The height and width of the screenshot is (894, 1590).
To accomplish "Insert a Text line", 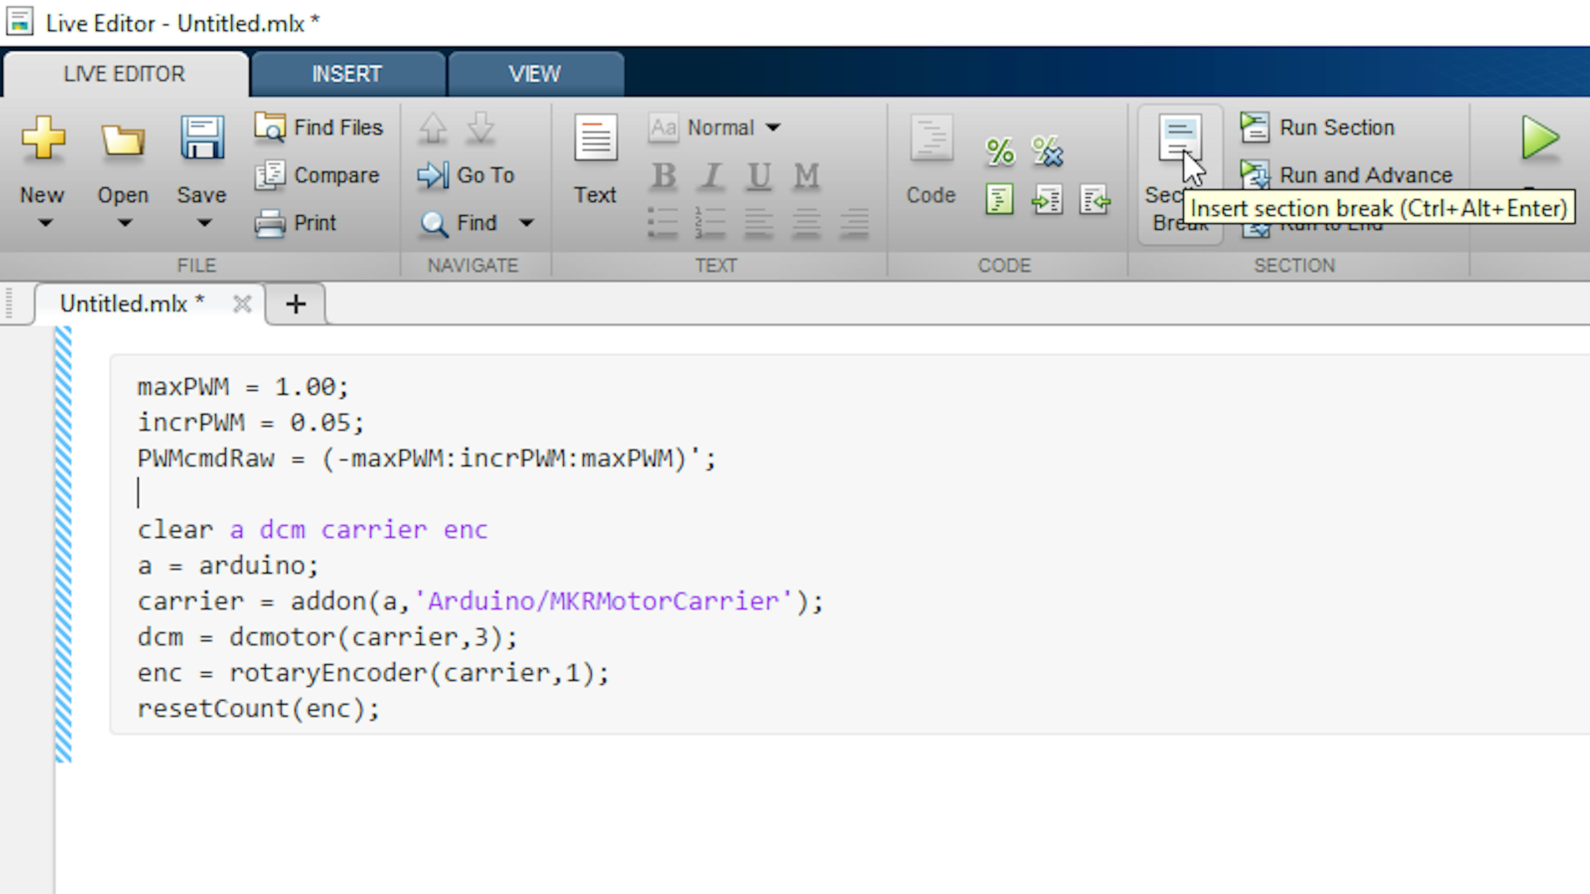I will click(596, 159).
